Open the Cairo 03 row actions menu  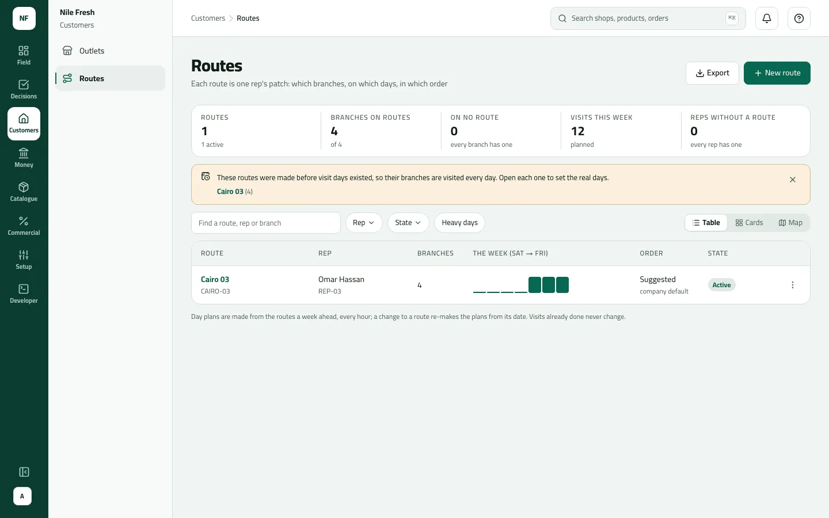click(793, 285)
